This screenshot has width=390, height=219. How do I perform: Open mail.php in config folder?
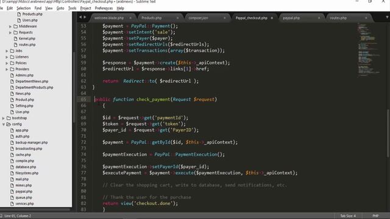(x=22, y=179)
